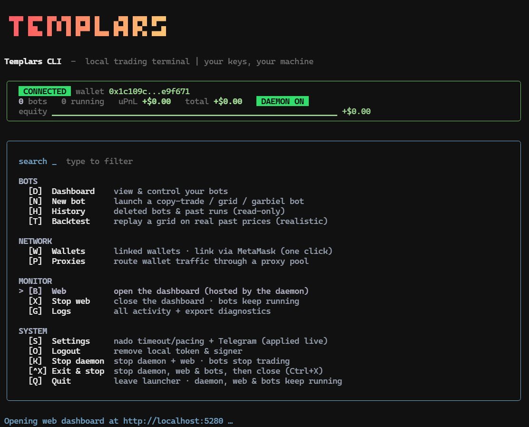Click 'remove local token & signer' description

tap(178, 351)
